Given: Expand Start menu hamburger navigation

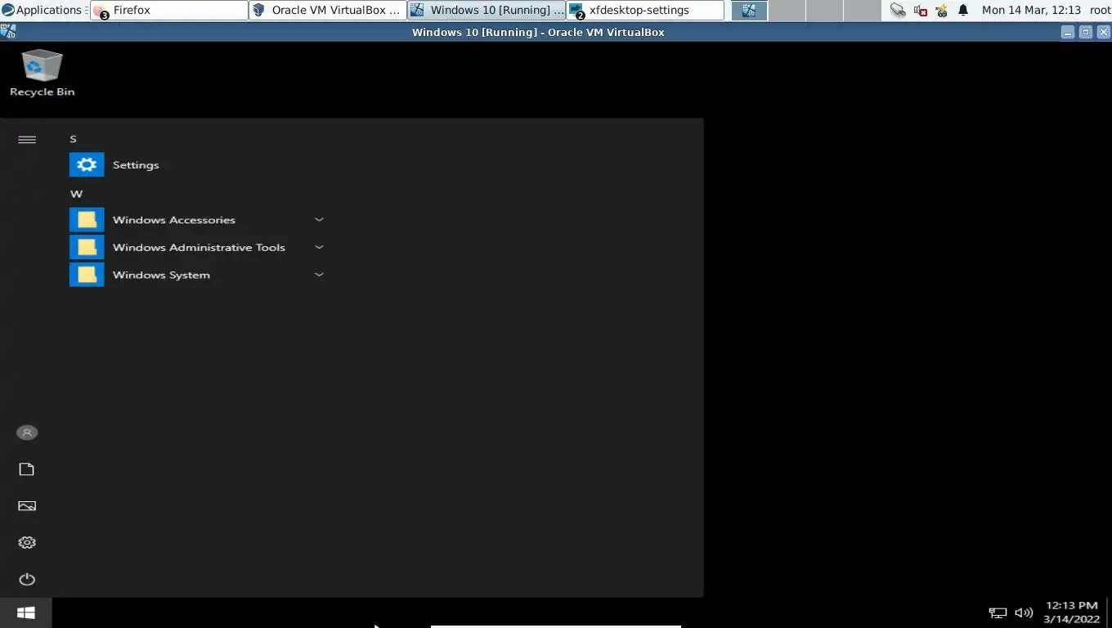Looking at the screenshot, I should click(x=27, y=140).
